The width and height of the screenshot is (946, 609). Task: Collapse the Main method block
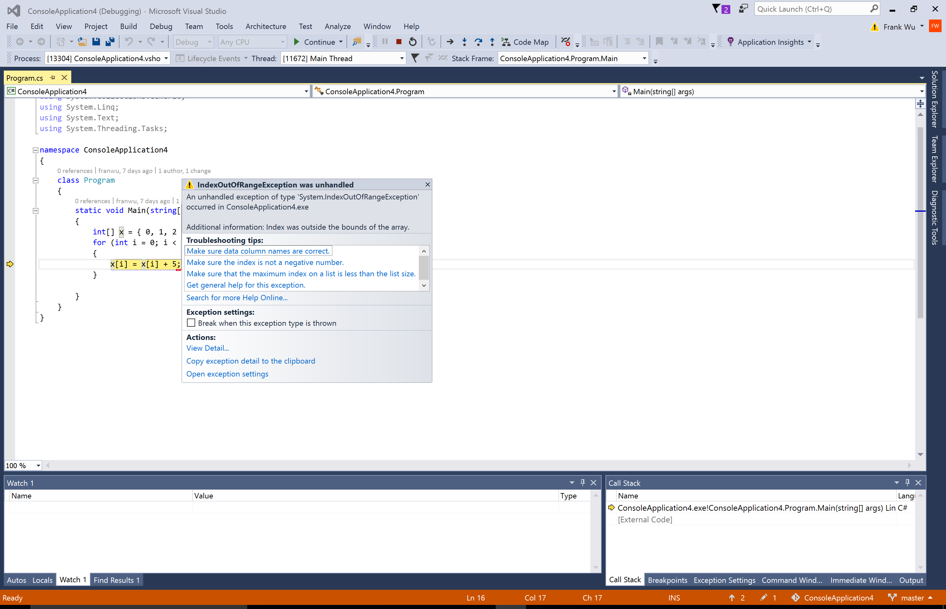point(35,210)
